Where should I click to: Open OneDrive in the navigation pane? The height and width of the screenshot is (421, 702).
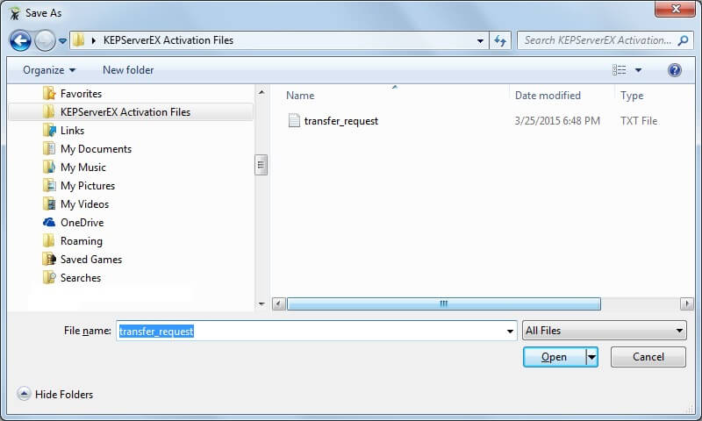[x=82, y=223]
